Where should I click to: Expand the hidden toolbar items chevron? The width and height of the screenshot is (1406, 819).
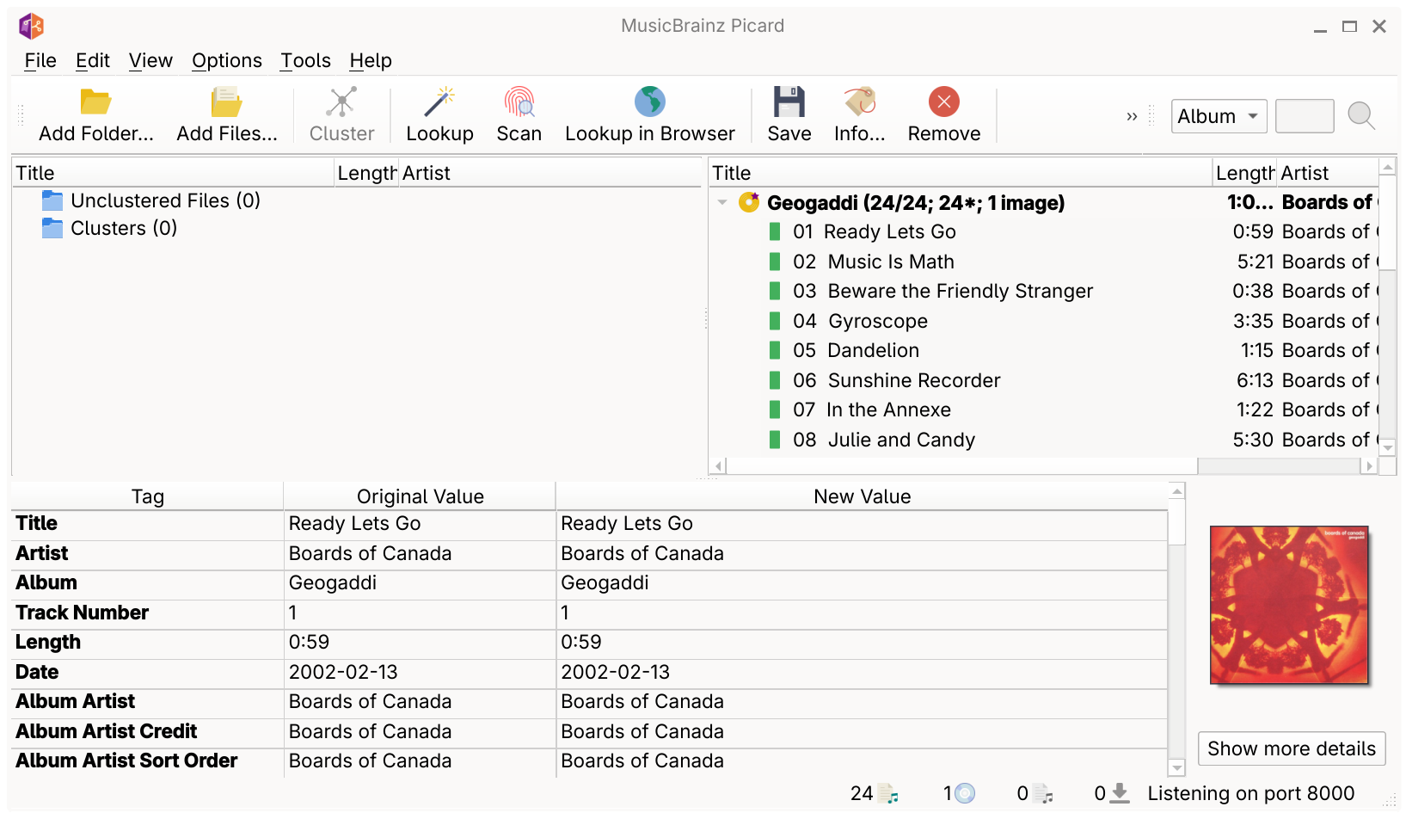tap(1132, 116)
